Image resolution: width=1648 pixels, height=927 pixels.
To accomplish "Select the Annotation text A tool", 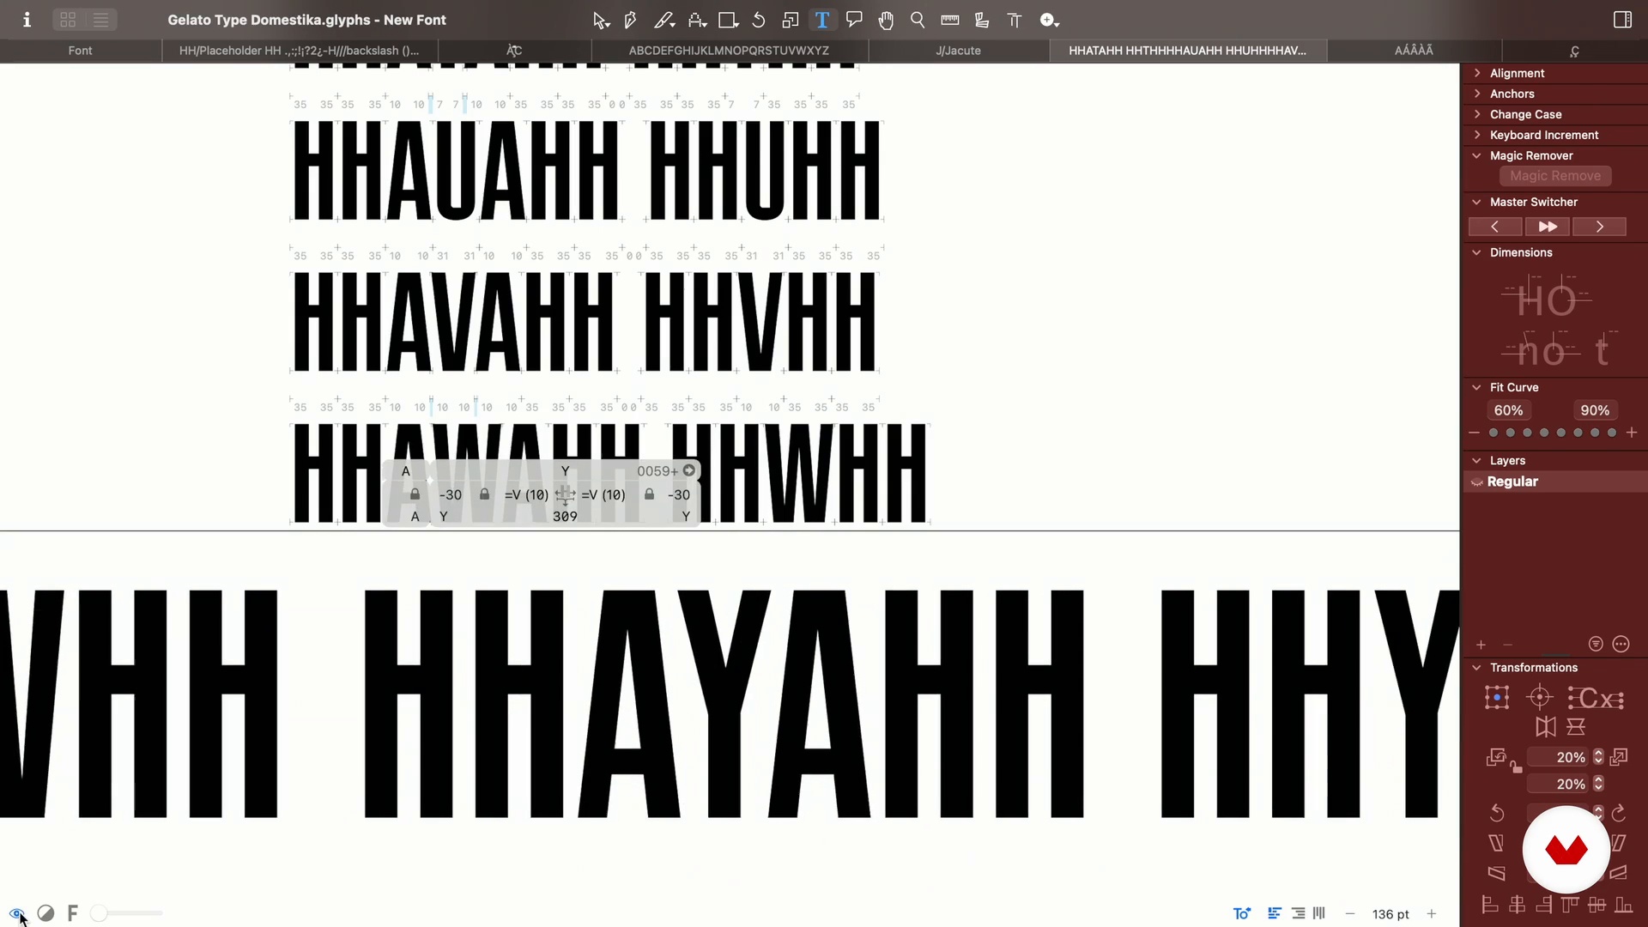I will pos(697,20).
